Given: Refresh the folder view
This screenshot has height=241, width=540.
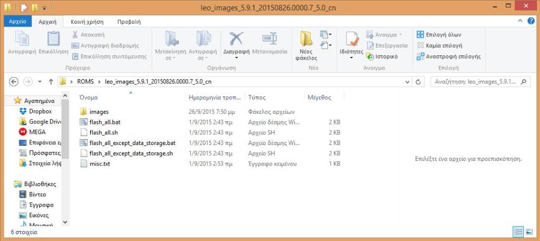Looking at the screenshot, I should (x=419, y=82).
